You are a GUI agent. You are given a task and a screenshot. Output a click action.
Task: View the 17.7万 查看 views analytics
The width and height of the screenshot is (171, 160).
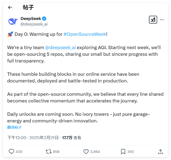[x=72, y=138]
